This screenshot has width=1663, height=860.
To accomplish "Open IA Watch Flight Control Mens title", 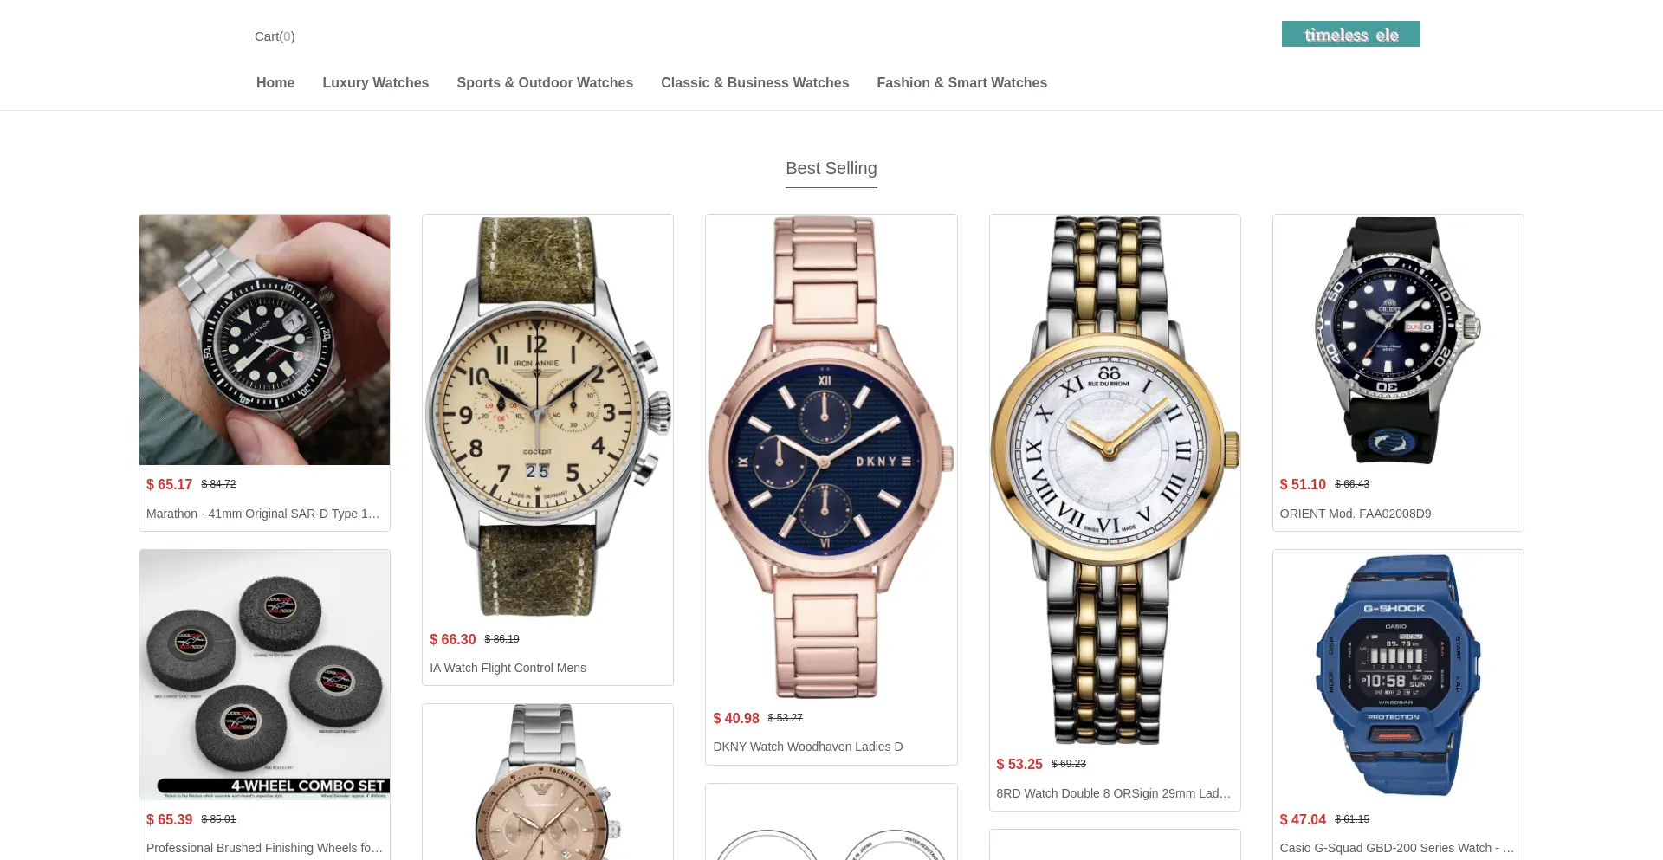I will pos(508,668).
